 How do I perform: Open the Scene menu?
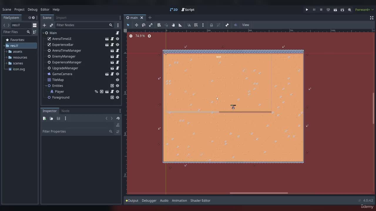coord(7,9)
